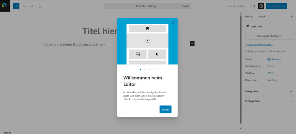Viewport: 296px width, 134px height.
Task: Open the Kein Titel · Beitrag command bar
Action: 147,6
